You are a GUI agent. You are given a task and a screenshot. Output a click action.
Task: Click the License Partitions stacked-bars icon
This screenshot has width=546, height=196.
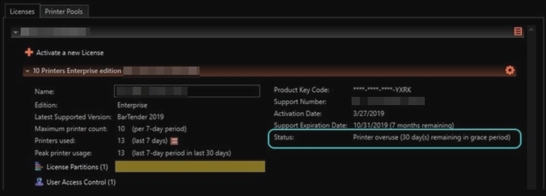point(39,167)
